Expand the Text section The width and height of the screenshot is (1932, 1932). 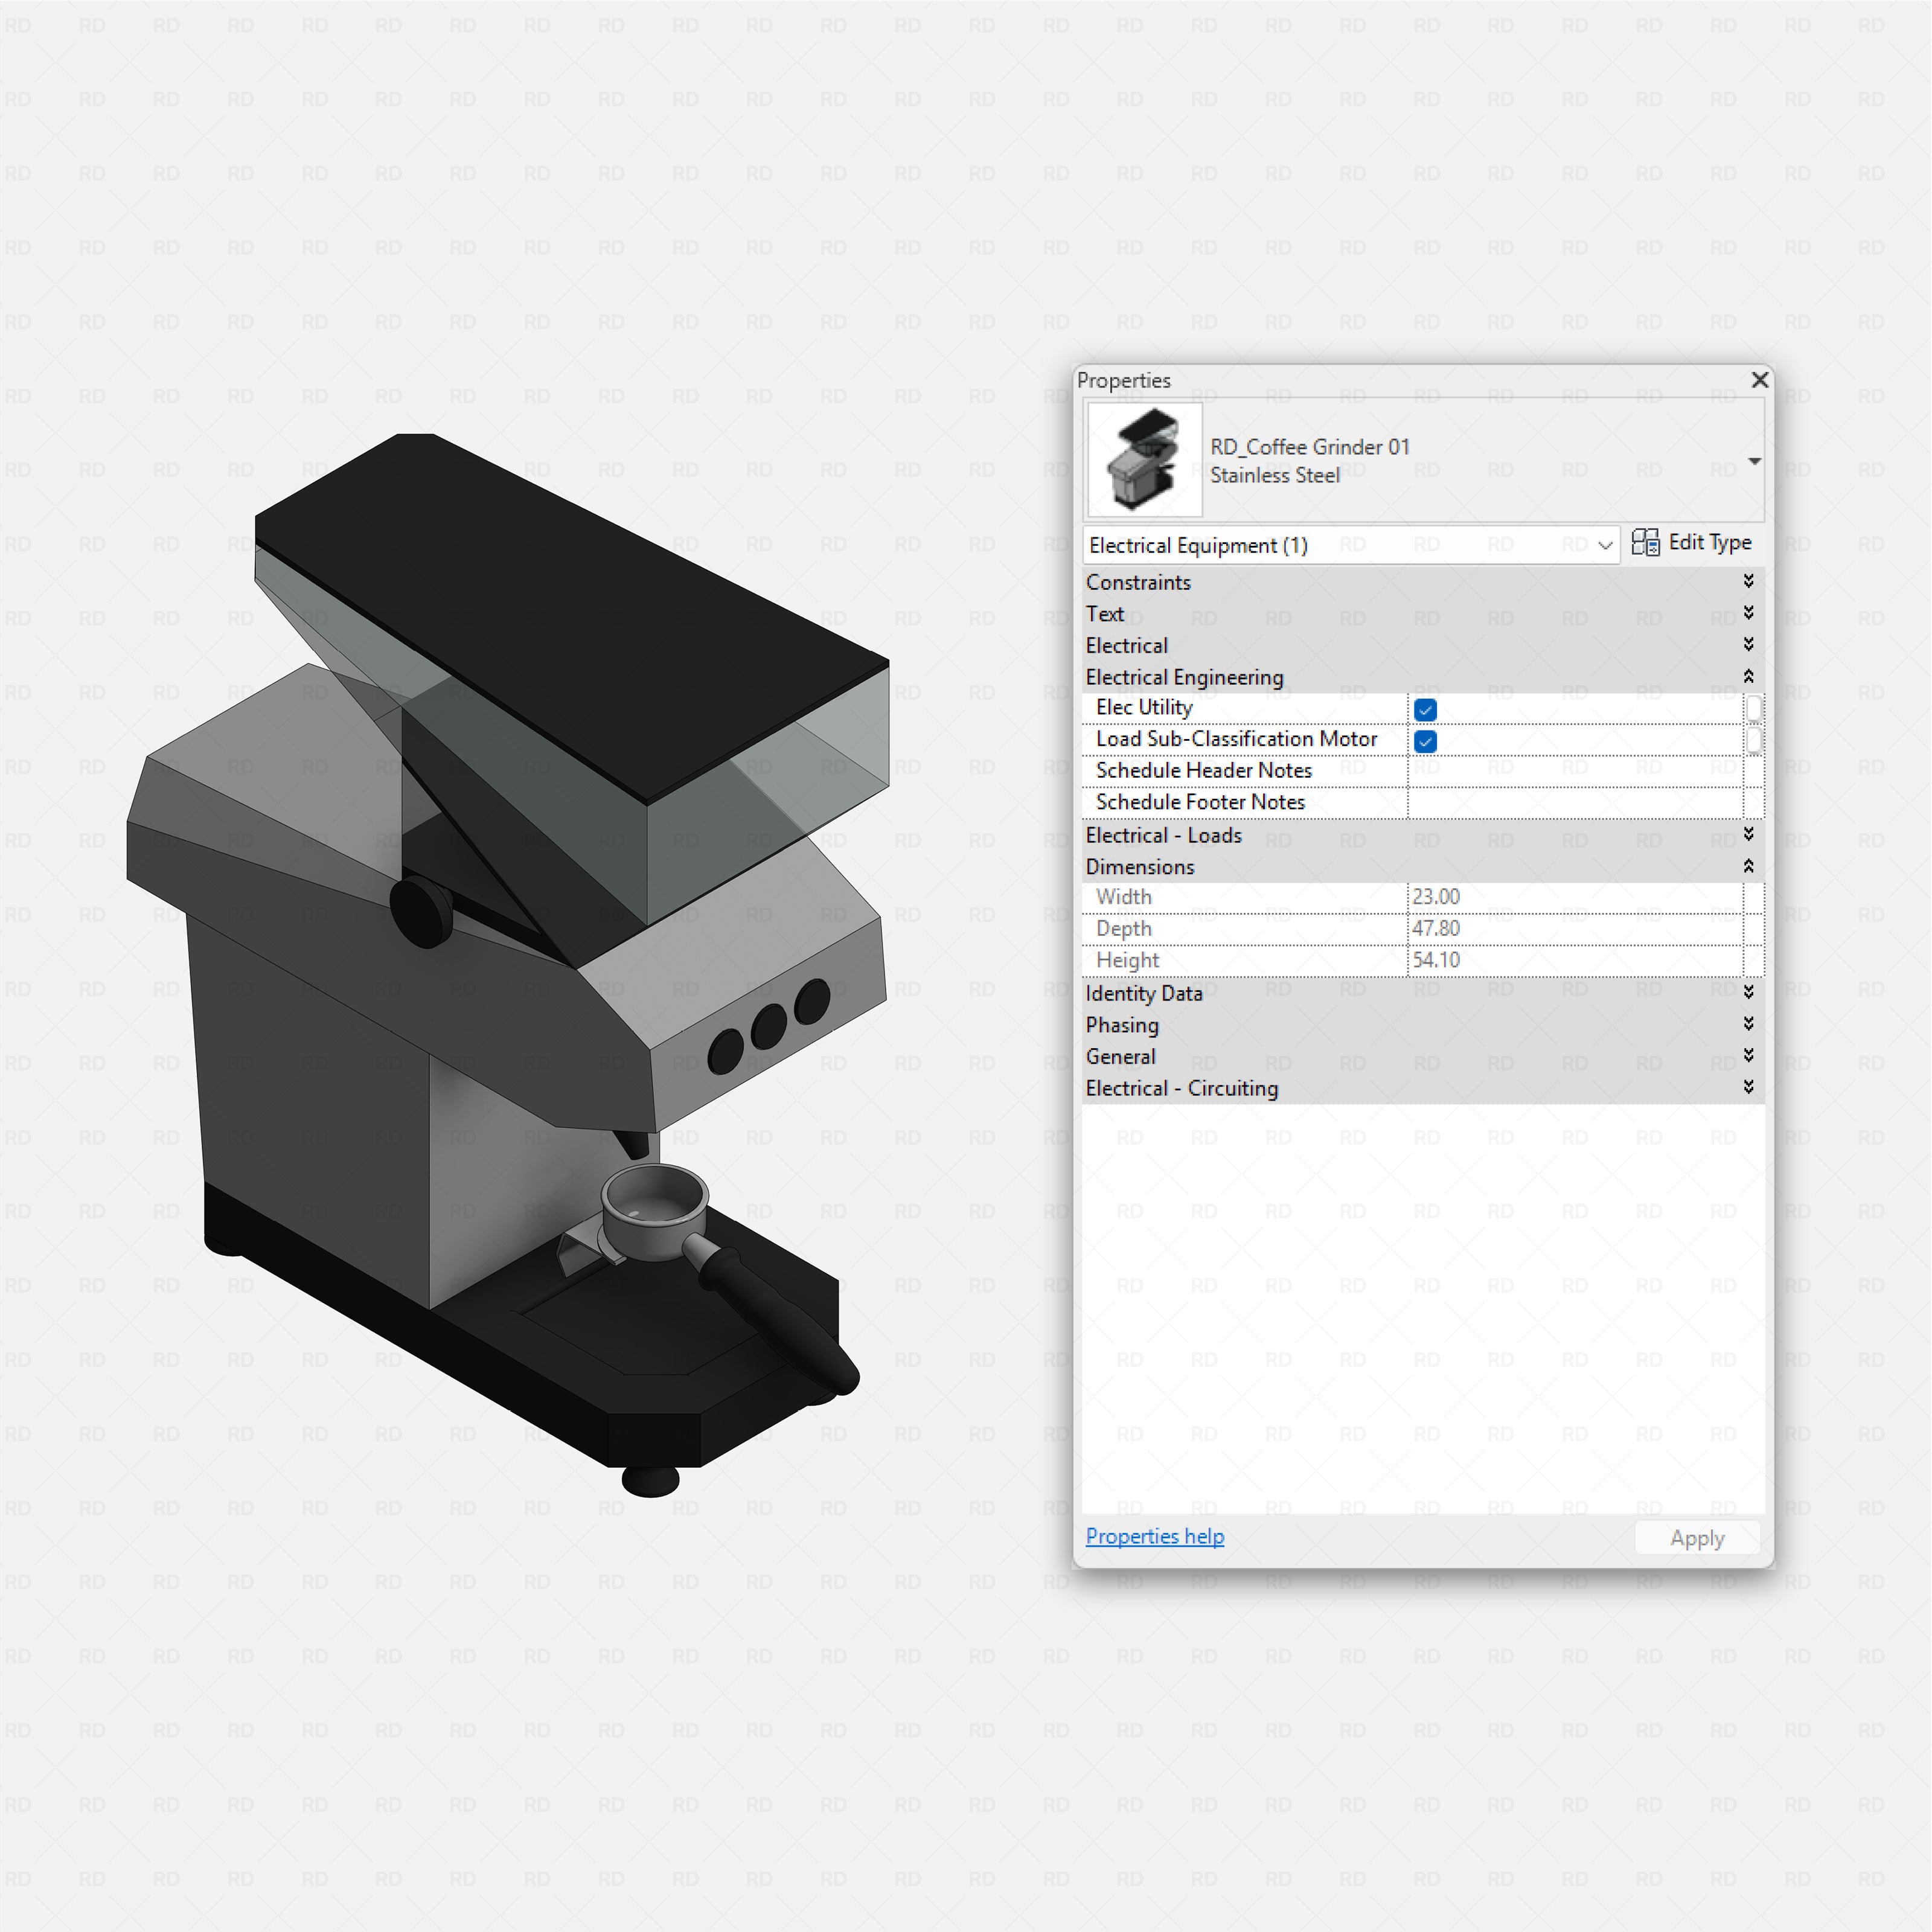tap(1749, 613)
